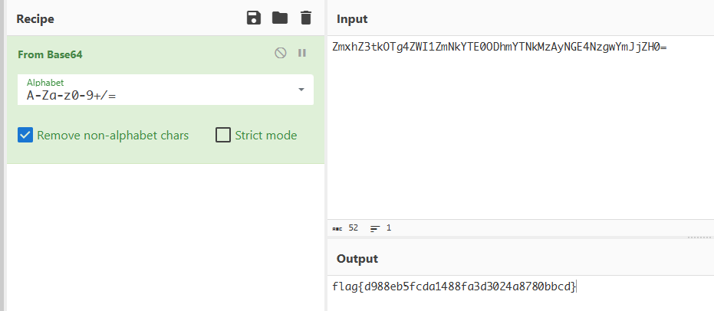
Task: Select the Alphabet A-Za-z0-9+/= field
Action: pyautogui.click(x=153, y=94)
